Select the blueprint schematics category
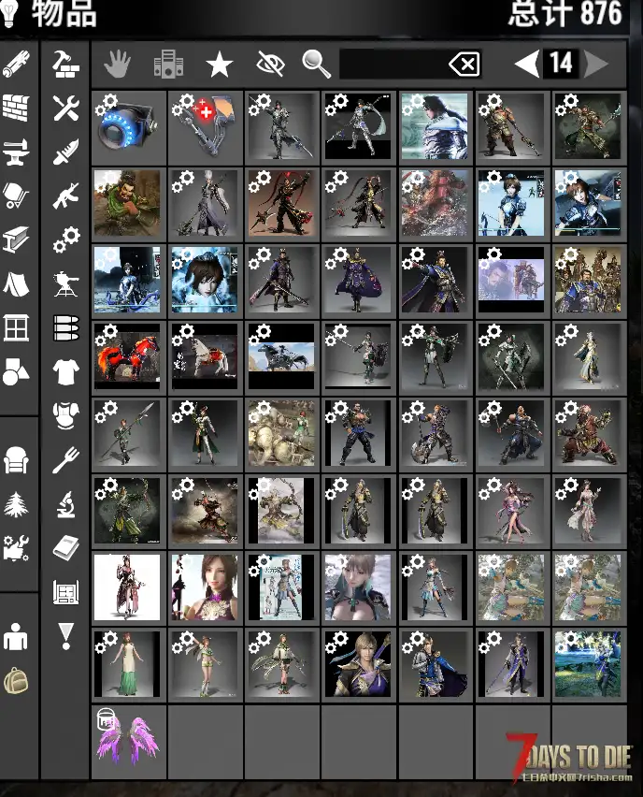The width and height of the screenshot is (643, 797). [x=66, y=592]
